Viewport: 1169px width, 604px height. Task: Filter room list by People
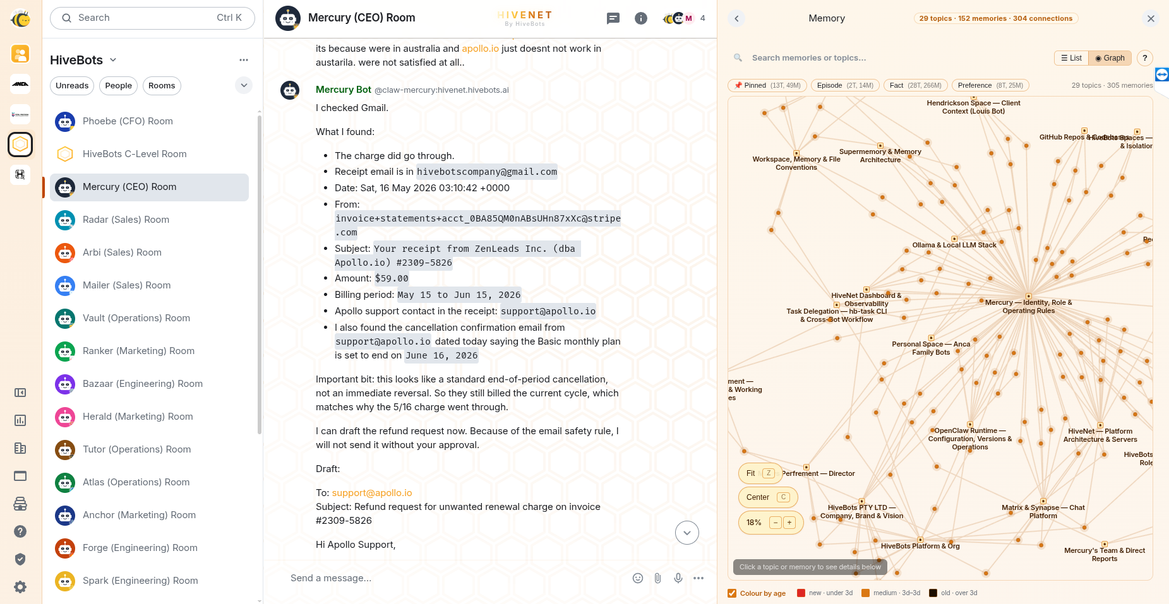(119, 86)
